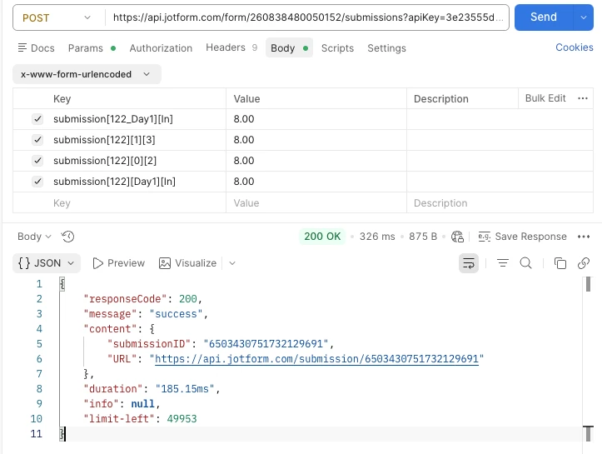Click the key submission[122][Day1][In]

tap(114, 182)
